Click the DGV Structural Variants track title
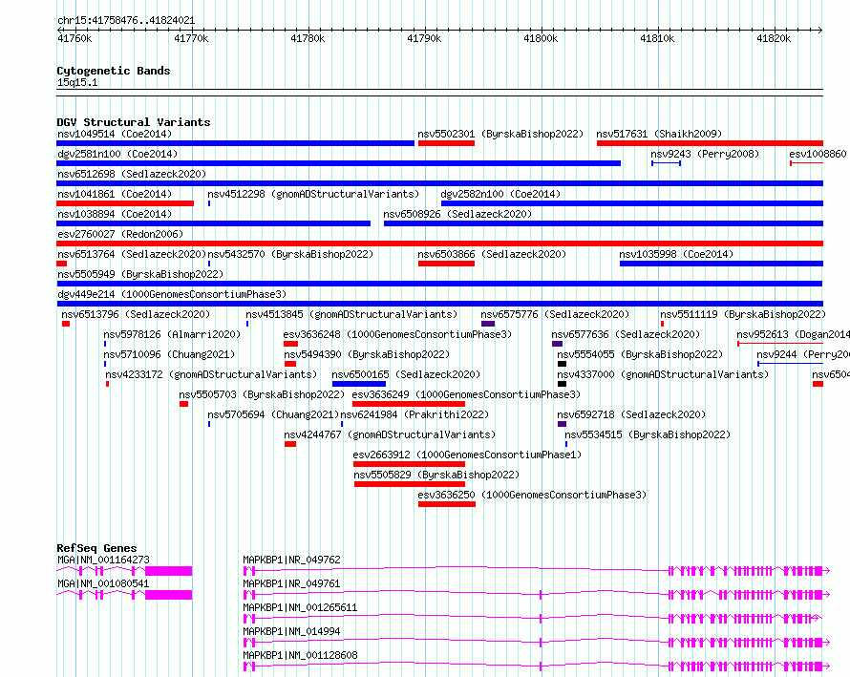 (134, 122)
